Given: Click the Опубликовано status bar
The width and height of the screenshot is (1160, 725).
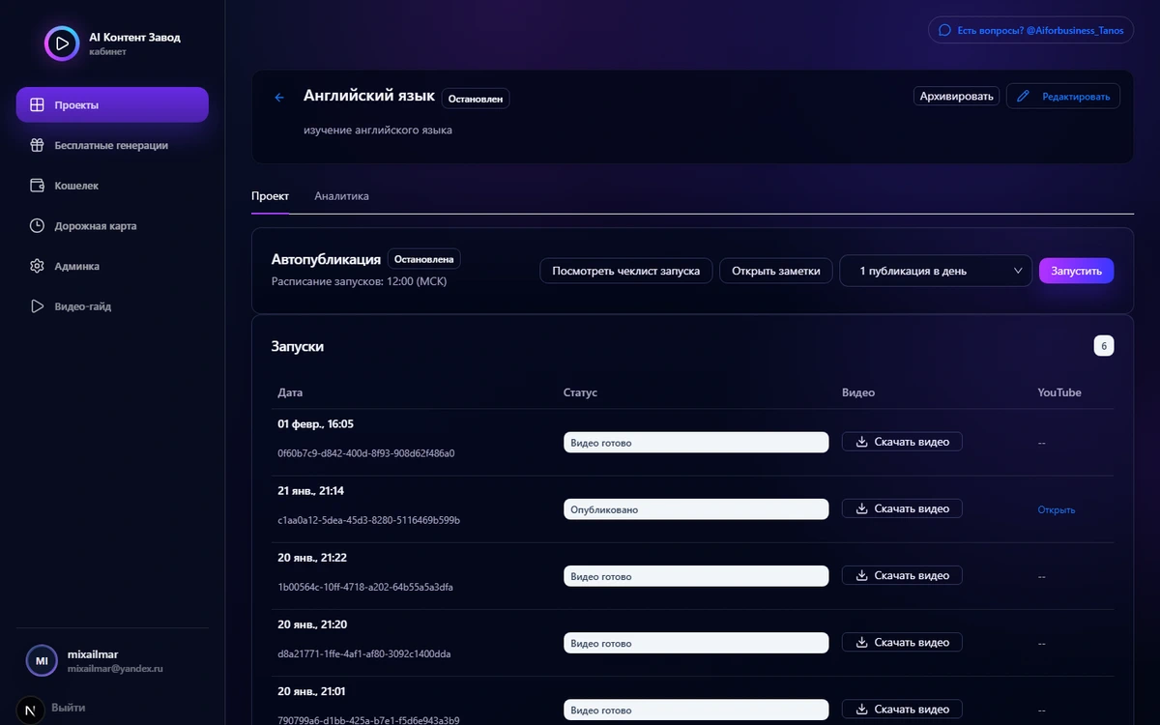Looking at the screenshot, I should 696,509.
